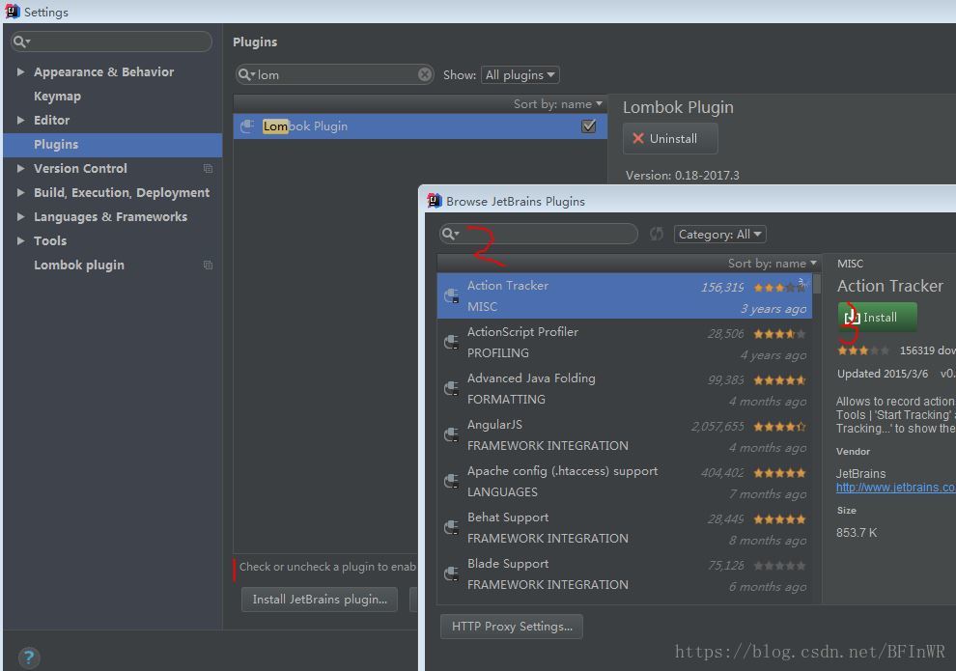Focus the Browse JetBrains Plugins search field
The height and width of the screenshot is (671, 956).
coord(539,234)
